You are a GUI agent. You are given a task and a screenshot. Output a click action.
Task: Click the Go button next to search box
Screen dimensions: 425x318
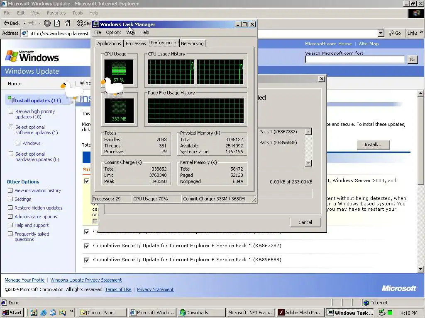[412, 60]
